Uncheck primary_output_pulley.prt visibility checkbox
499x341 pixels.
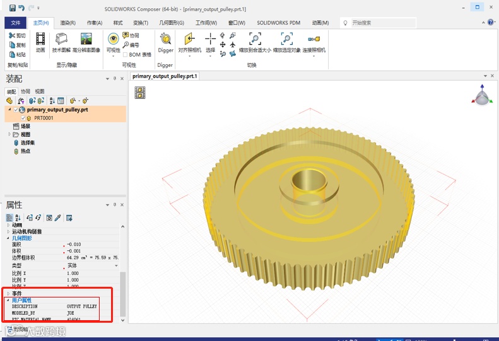(16, 110)
